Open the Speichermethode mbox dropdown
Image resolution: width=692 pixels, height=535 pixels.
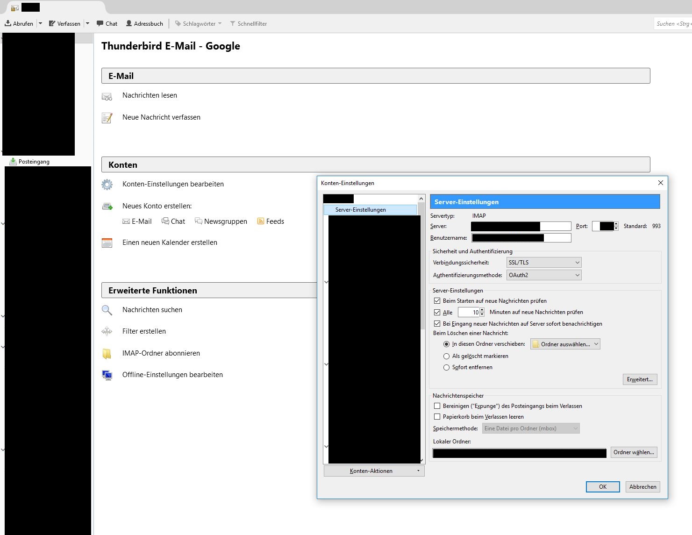point(531,428)
